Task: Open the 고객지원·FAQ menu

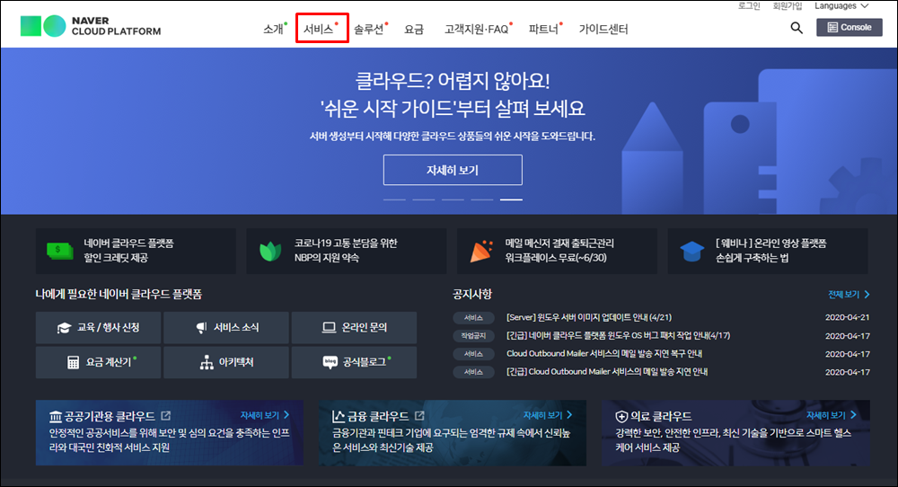Action: [x=477, y=30]
